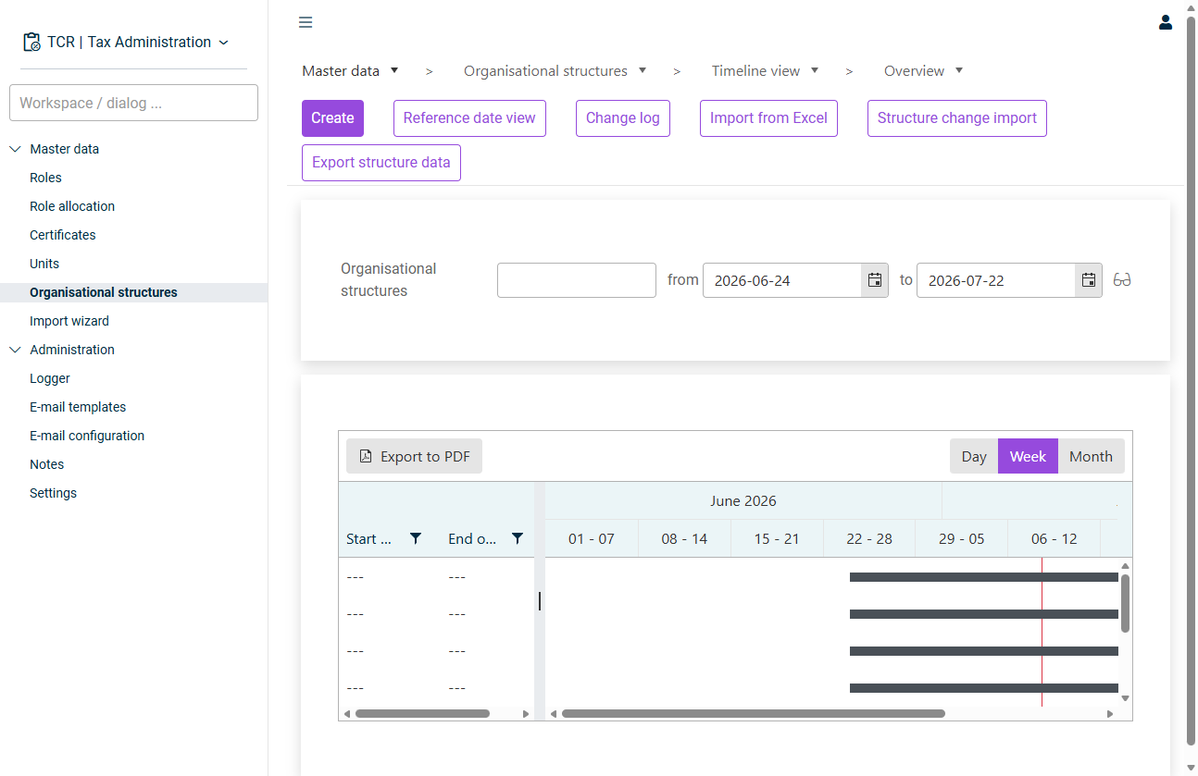Switch timeline to Day view
This screenshot has width=1198, height=776.
pos(974,456)
